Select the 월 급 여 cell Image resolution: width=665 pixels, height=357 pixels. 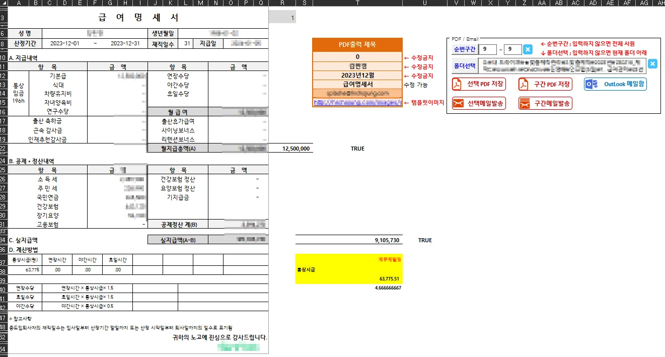pyautogui.click(x=178, y=111)
